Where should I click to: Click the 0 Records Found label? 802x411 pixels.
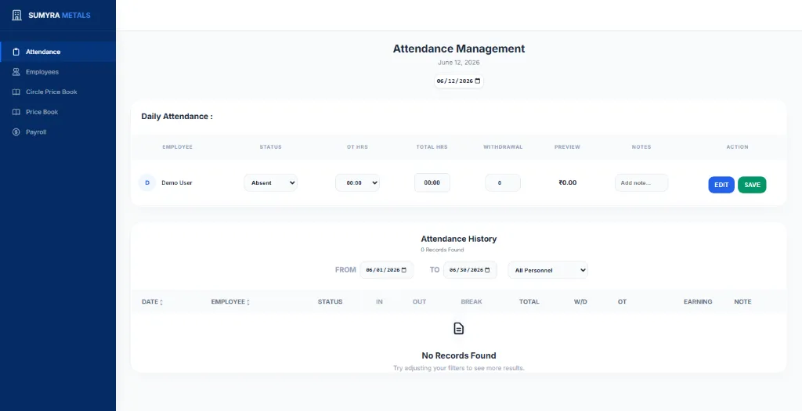coord(443,250)
